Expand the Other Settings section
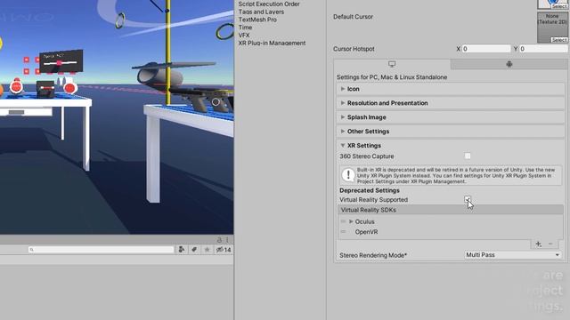The height and width of the screenshot is (320, 570). [451, 132]
